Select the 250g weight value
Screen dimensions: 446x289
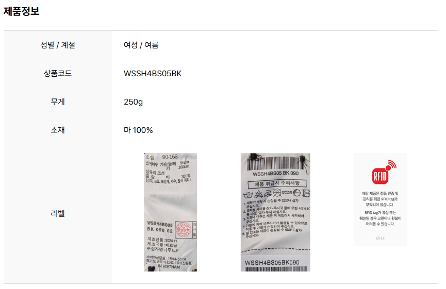pyautogui.click(x=133, y=102)
